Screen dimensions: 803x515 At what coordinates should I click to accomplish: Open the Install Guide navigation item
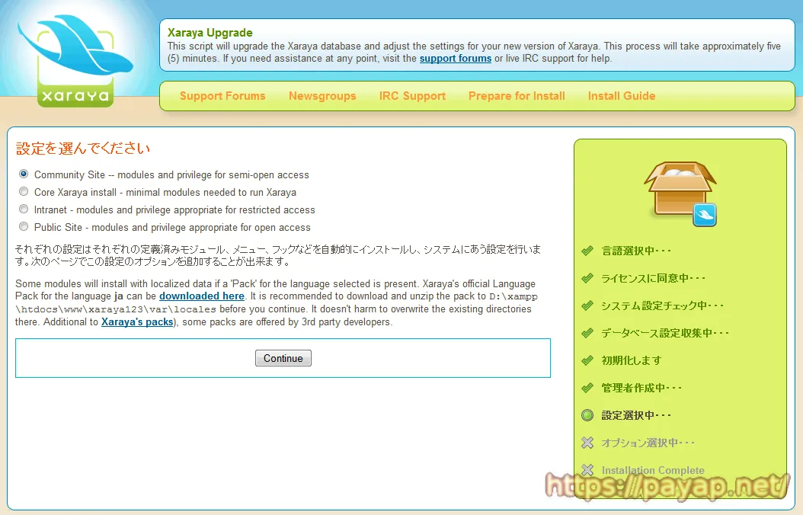[622, 96]
